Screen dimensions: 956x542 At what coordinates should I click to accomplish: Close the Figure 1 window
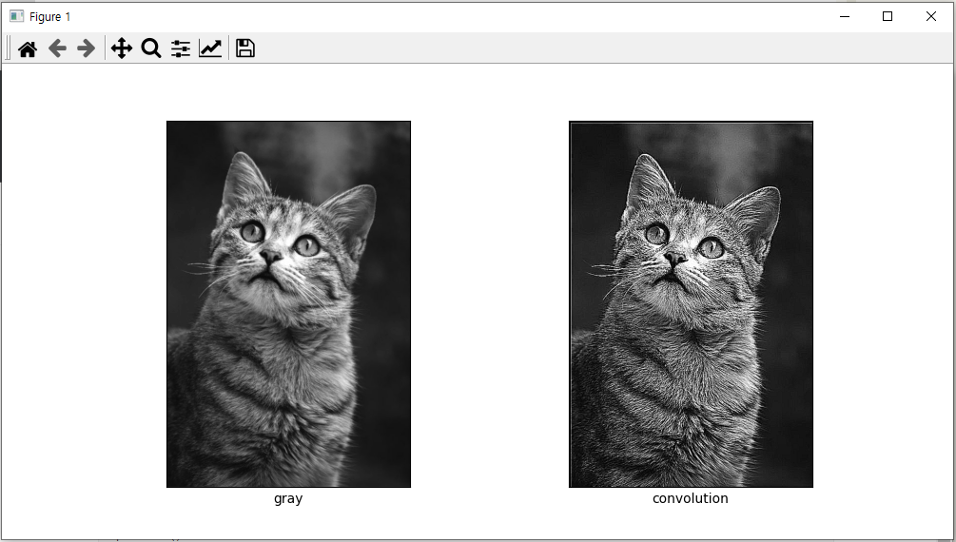point(931,16)
